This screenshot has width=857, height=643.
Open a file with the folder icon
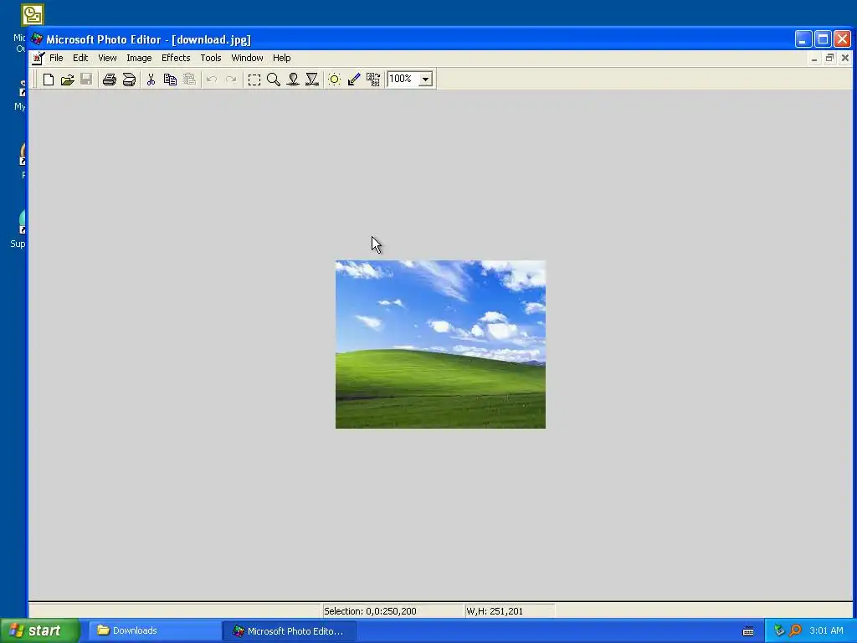pos(67,80)
